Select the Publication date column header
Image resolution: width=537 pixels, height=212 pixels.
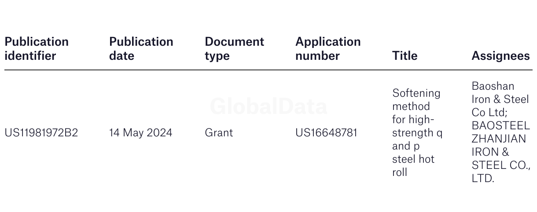pos(141,49)
